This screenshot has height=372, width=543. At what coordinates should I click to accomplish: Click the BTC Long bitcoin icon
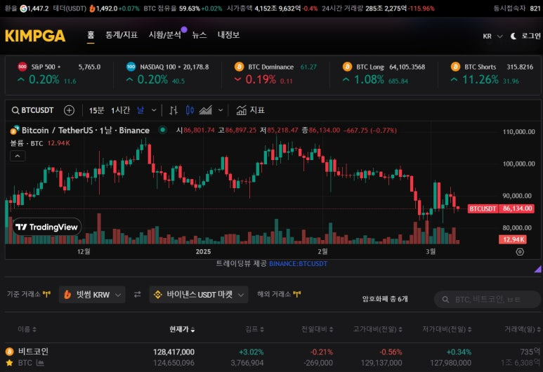[347, 67]
